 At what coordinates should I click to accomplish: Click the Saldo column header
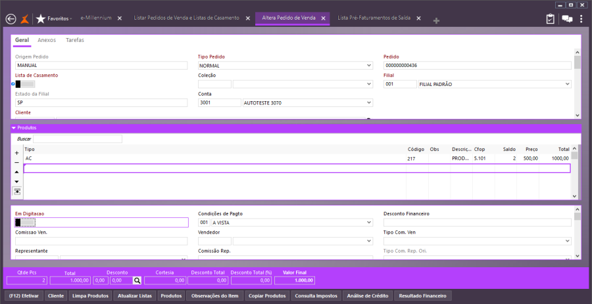[509, 149]
